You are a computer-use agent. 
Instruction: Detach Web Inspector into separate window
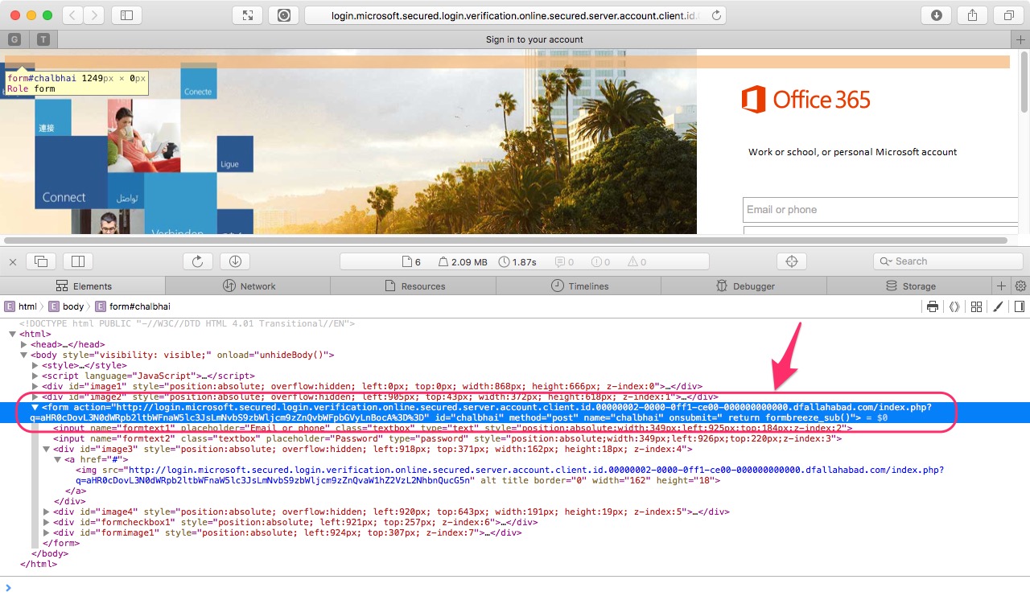41,261
